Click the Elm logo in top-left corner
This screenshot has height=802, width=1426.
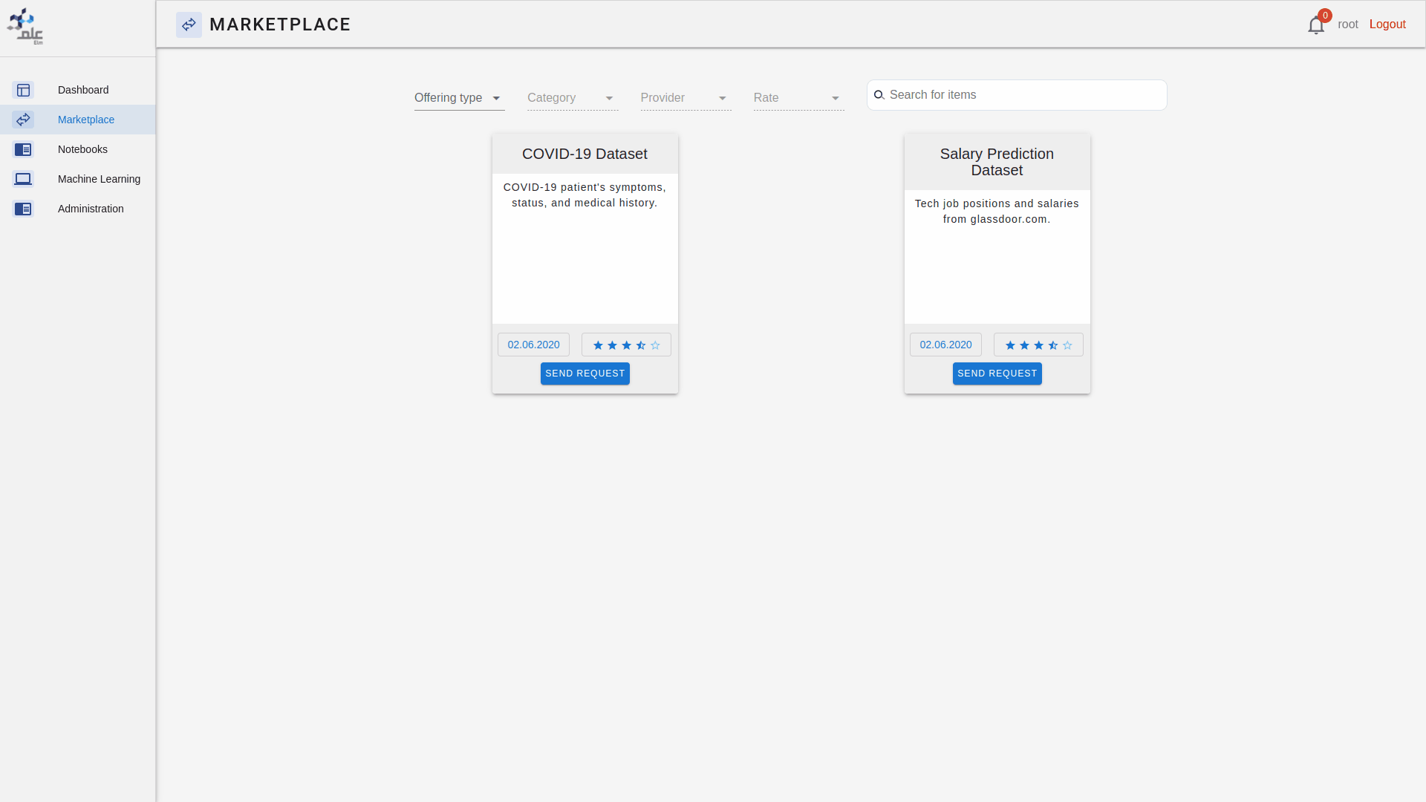tap(25, 27)
